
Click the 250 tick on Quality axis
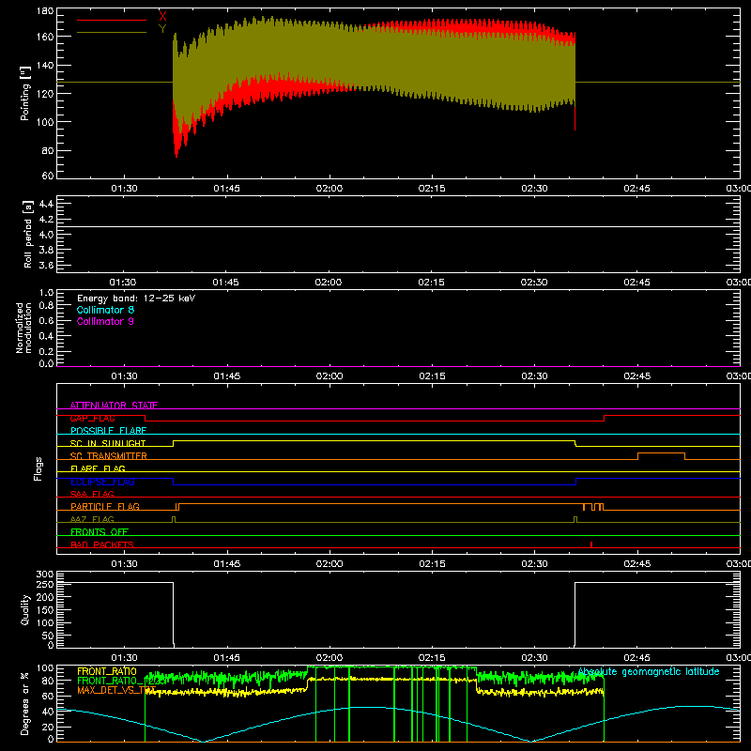(45, 584)
